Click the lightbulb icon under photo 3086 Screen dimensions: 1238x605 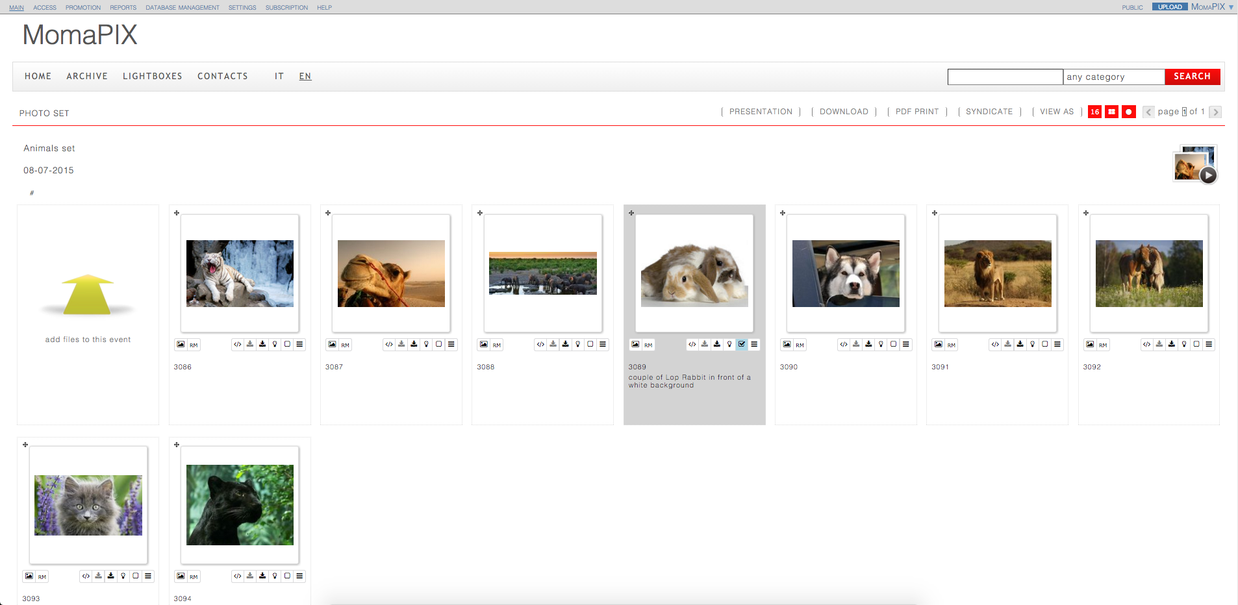coord(275,345)
